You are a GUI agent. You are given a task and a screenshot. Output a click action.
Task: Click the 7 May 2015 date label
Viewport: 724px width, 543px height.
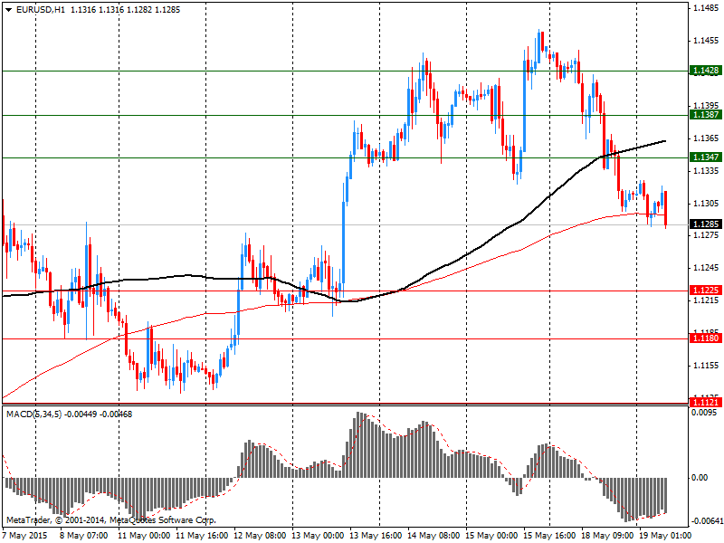tap(26, 536)
